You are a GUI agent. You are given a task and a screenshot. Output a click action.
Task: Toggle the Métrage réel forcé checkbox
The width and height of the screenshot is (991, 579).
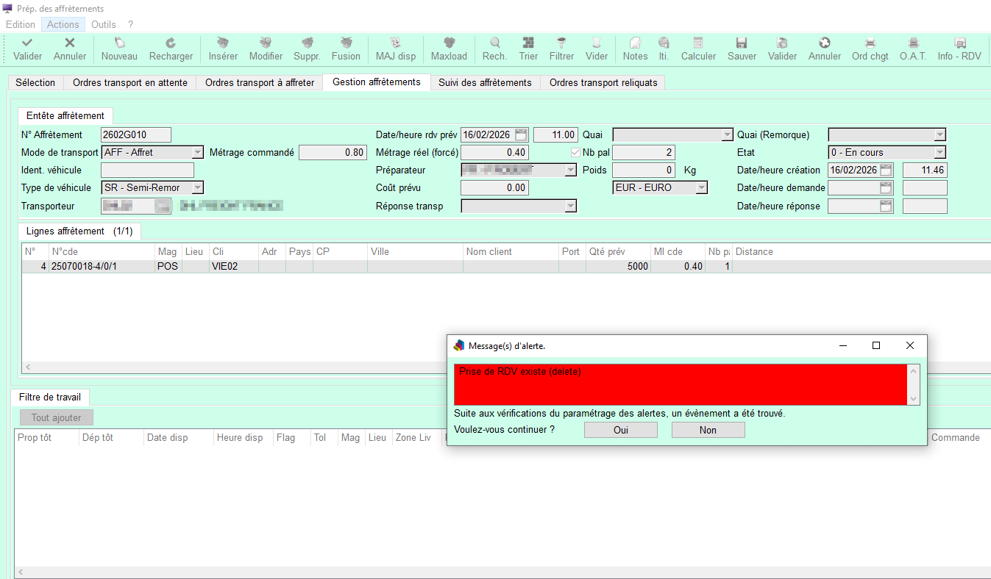(576, 153)
